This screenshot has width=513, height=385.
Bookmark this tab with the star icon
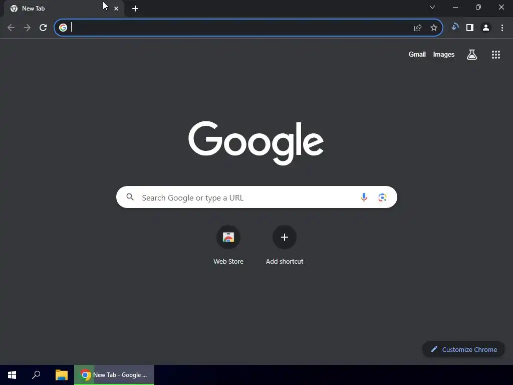(433, 28)
